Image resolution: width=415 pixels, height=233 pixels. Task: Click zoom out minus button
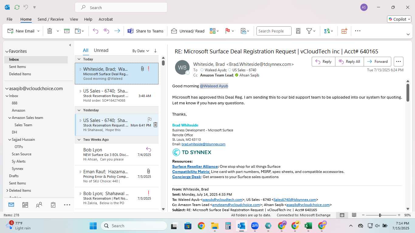point(363,215)
